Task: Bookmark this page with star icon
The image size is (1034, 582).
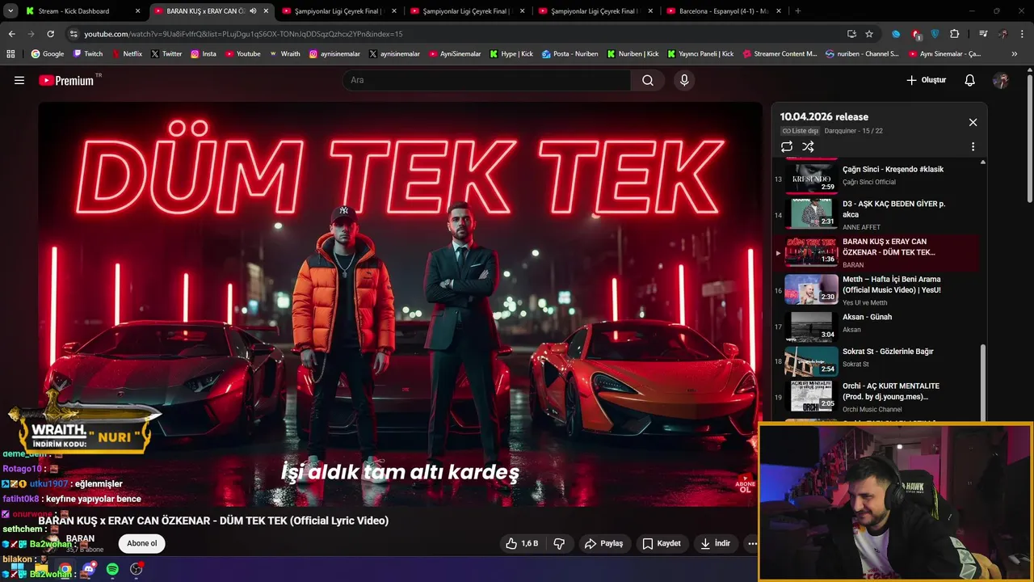Action: point(869,34)
